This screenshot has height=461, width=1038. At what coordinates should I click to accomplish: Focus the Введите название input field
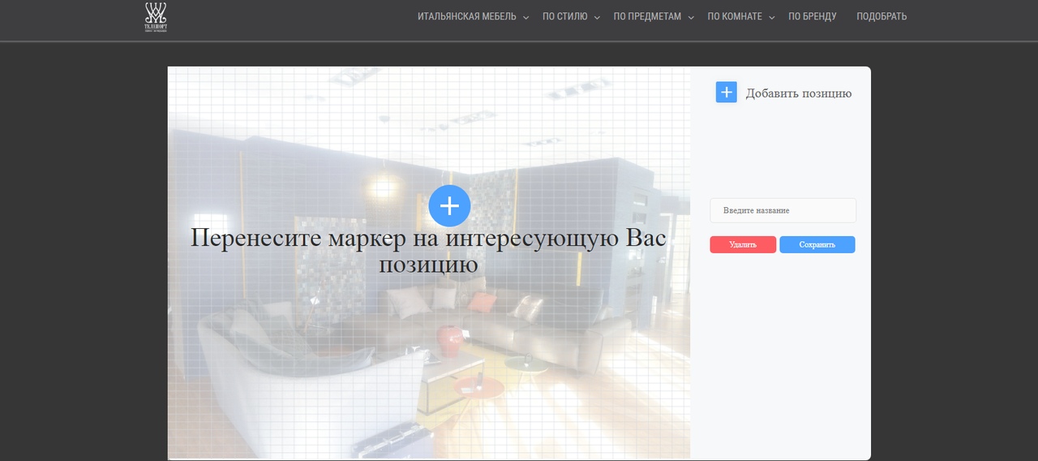coord(783,210)
